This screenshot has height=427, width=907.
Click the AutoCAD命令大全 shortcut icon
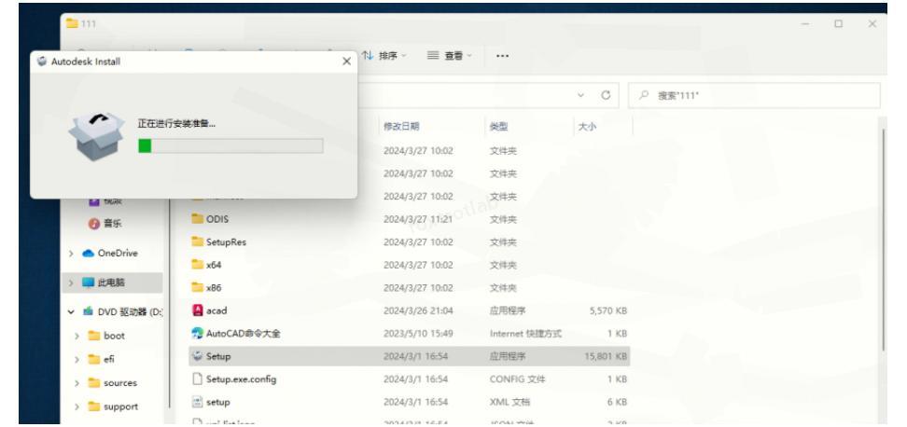[197, 334]
